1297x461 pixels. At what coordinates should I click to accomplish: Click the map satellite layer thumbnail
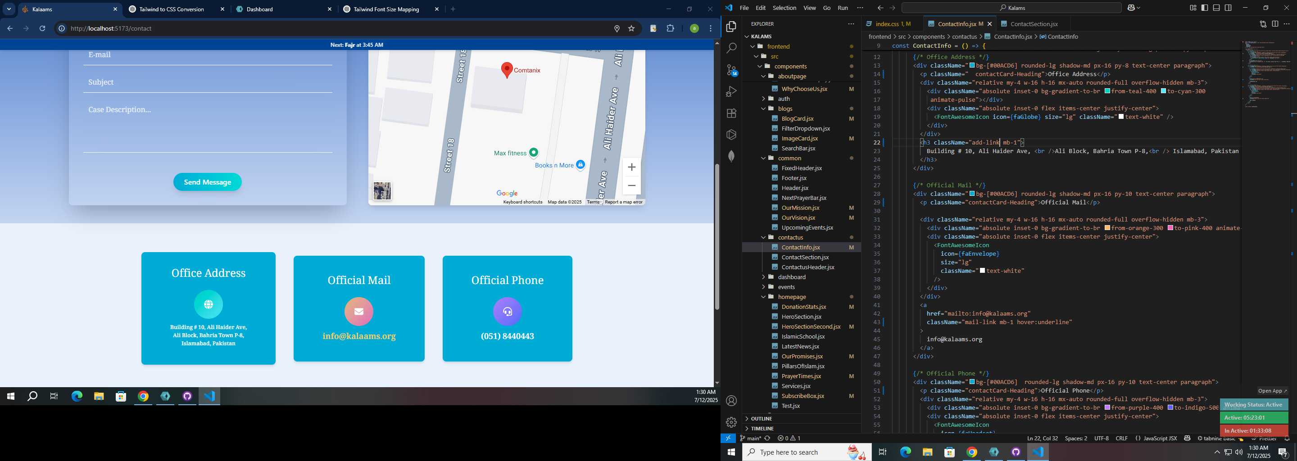pos(382,191)
